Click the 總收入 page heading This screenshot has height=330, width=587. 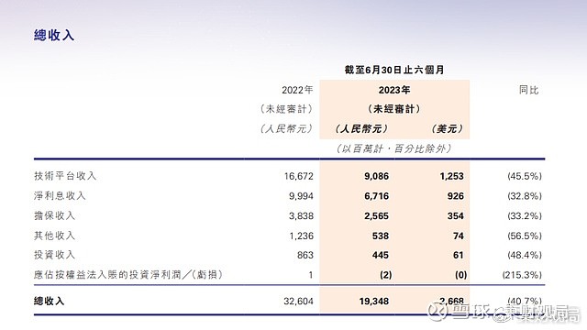click(54, 35)
